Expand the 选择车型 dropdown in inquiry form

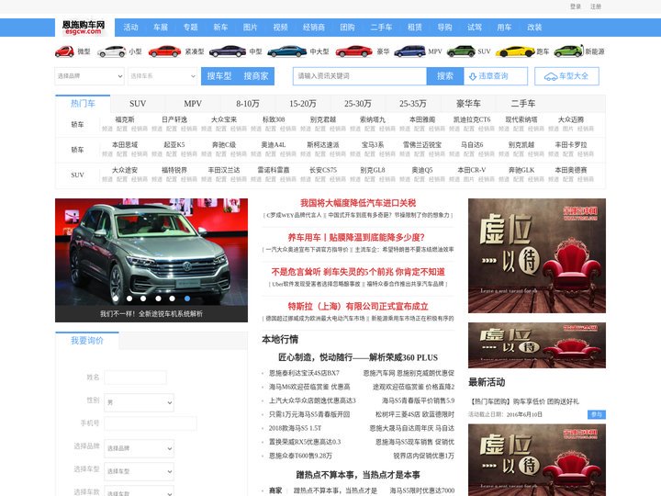coord(140,471)
